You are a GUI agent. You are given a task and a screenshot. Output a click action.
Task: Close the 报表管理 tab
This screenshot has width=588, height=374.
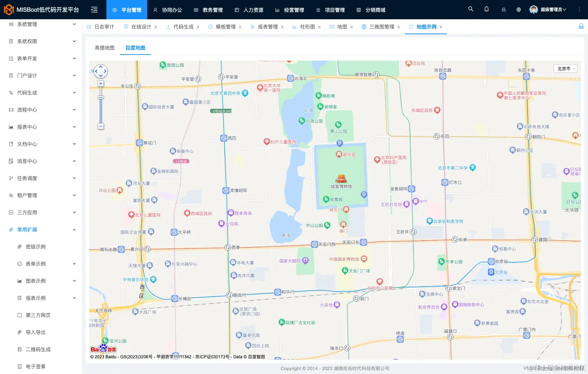(282, 27)
